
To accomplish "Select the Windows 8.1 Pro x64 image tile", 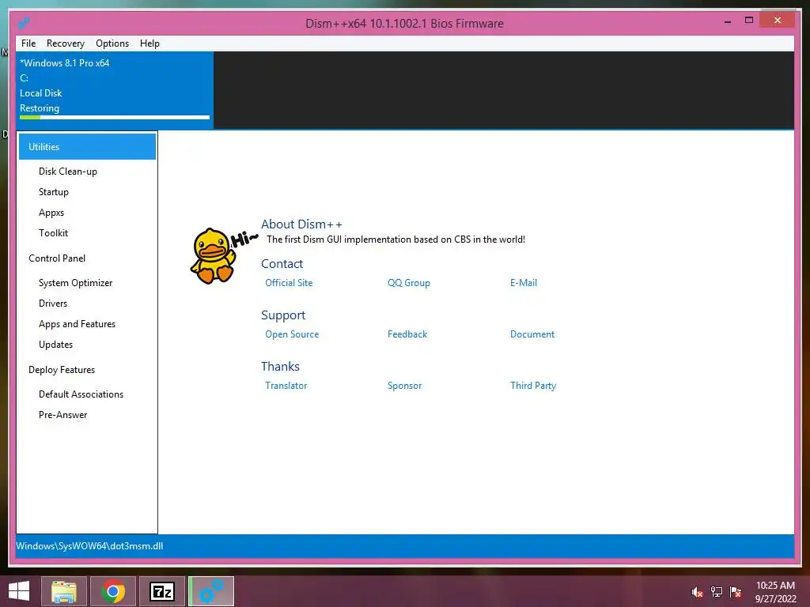I will 115,89.
